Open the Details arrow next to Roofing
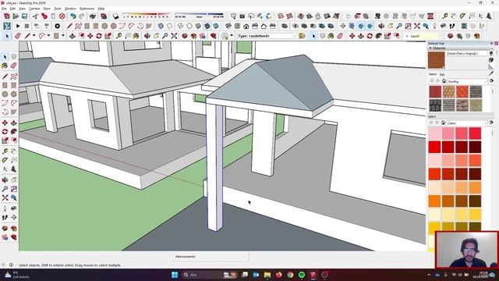The height and width of the screenshot is (281, 499). coord(492,81)
